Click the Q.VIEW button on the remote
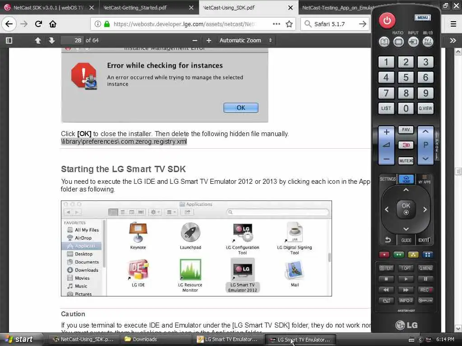This screenshot has height=346, width=462. point(425,108)
